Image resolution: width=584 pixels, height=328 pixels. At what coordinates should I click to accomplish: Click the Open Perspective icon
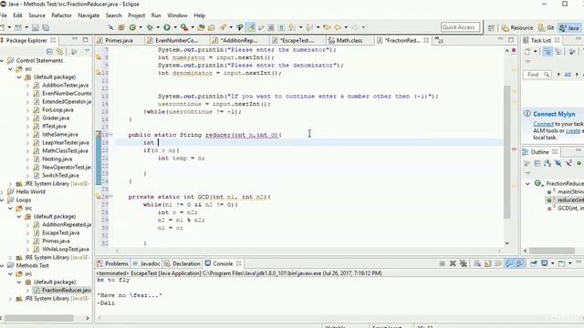click(x=491, y=28)
